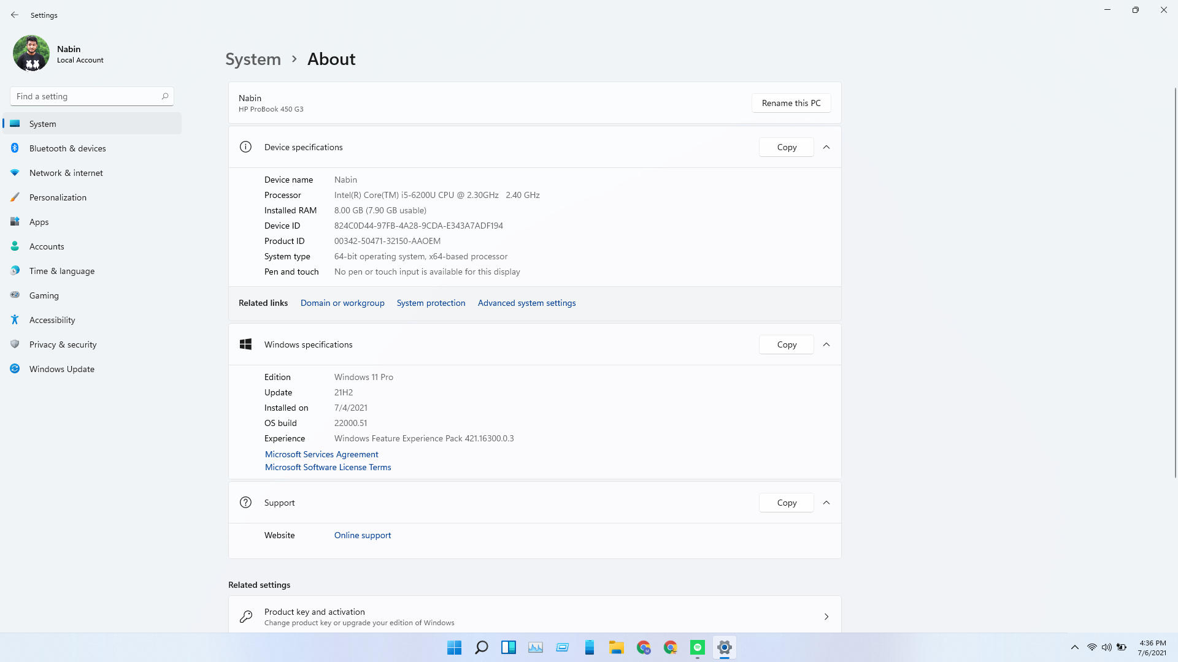1178x662 pixels.
Task: Click the Windows logo beside Windows specifications
Action: click(245, 344)
